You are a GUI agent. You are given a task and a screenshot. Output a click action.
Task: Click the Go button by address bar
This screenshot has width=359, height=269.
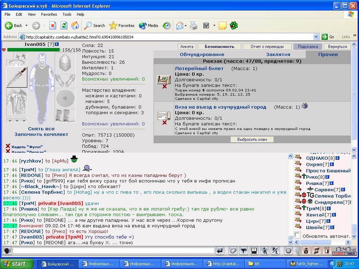[x=328, y=37]
